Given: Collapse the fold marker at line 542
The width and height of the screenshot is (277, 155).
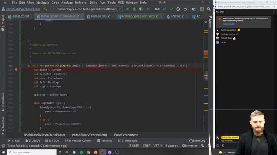Looking at the screenshot, I should click(21, 65).
